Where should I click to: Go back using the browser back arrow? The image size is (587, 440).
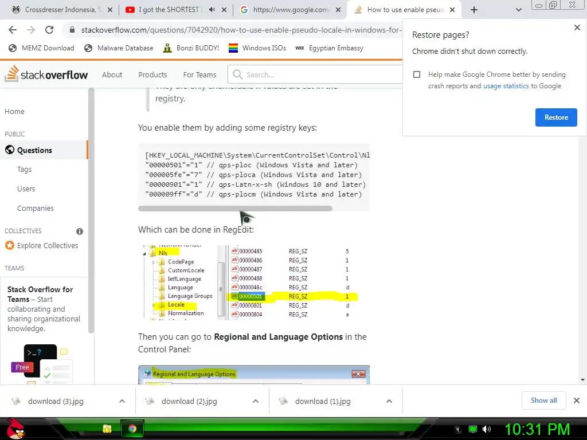coord(13,30)
